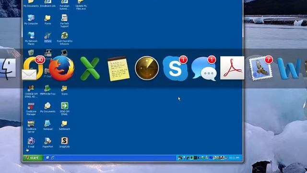The image size is (307, 173).
Task: Launch the MBMOrderTray shortcut
Action: [x=47, y=90]
